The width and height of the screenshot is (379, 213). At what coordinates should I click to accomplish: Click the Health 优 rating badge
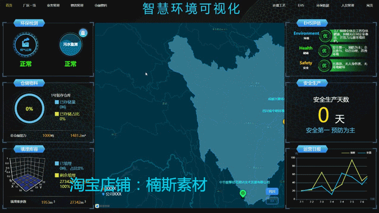coord(324,50)
